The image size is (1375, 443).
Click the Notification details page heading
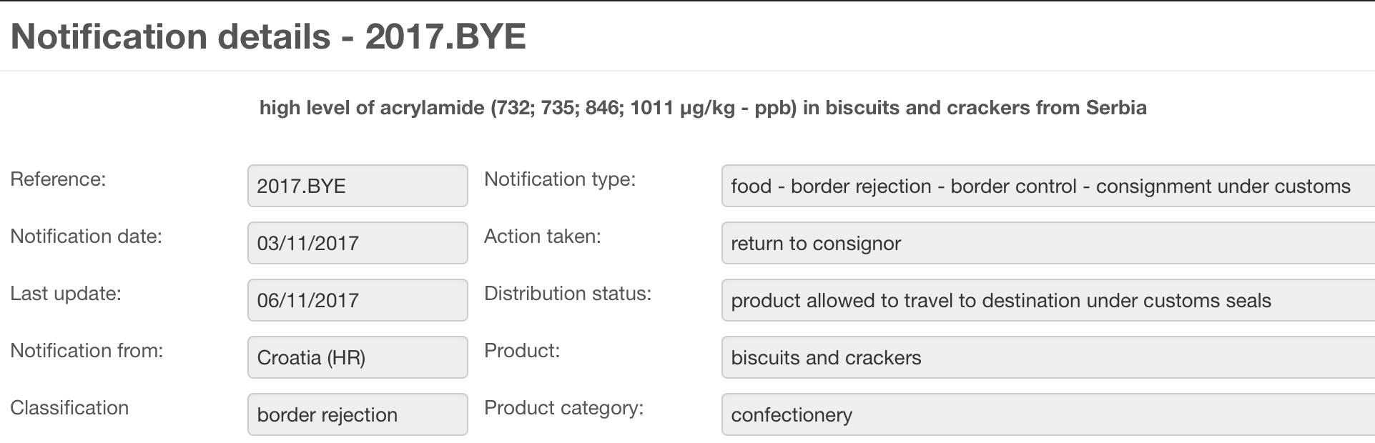click(268, 36)
